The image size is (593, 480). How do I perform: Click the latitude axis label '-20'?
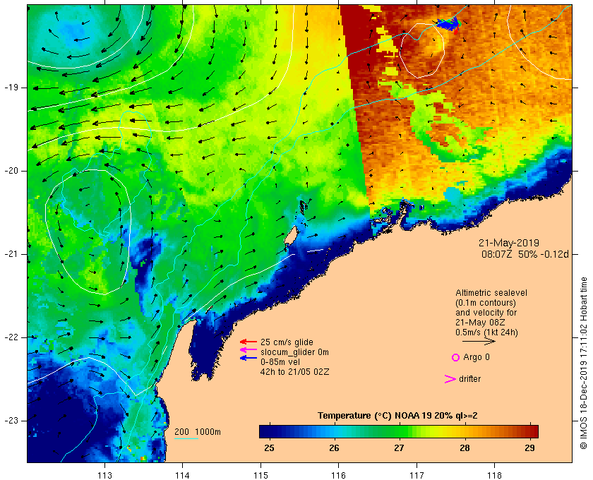(11, 171)
